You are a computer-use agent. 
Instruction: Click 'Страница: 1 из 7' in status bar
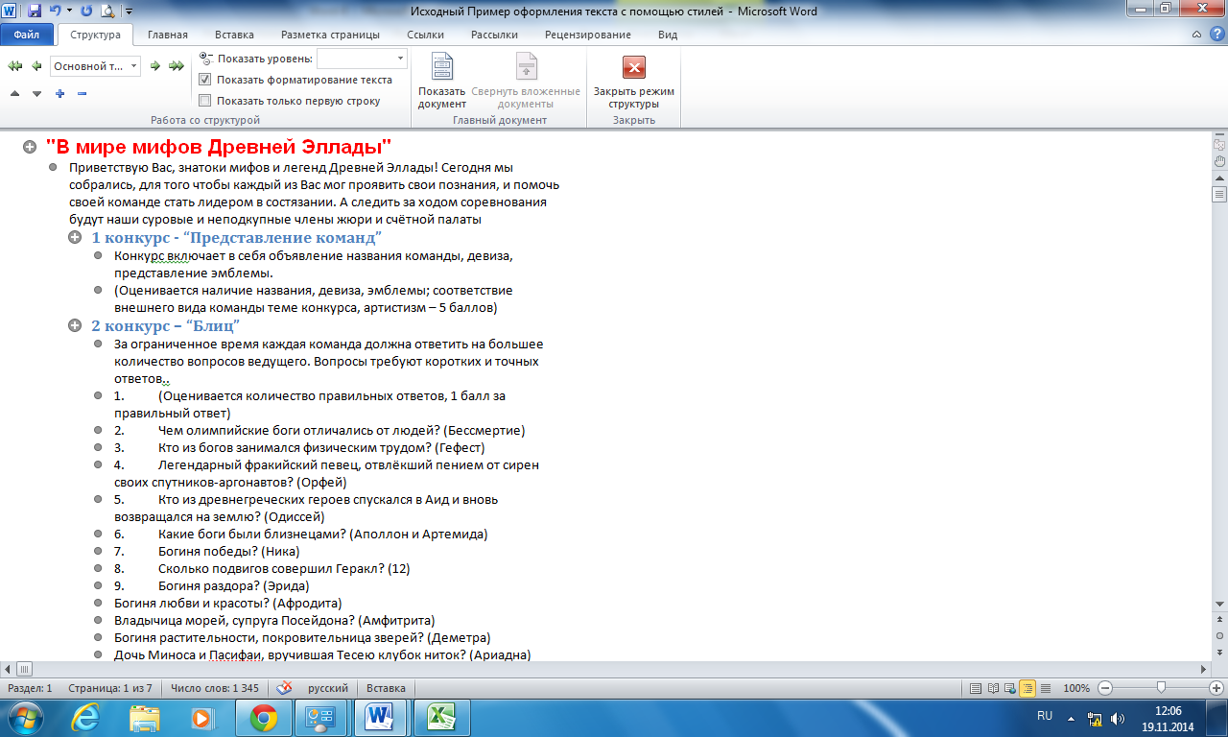click(110, 688)
